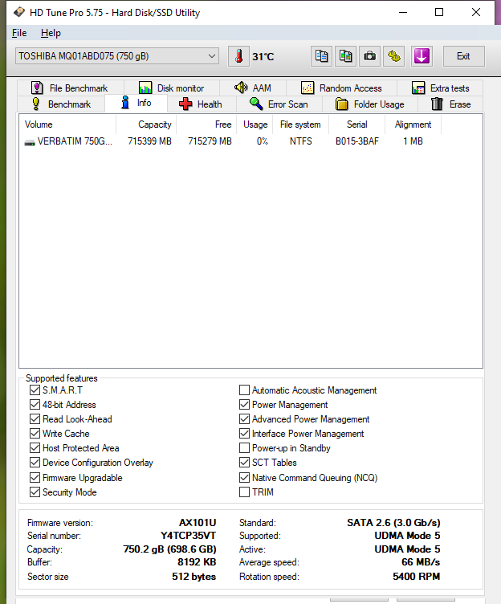Click the SATA 2.6 (3.0 Gb/s) standard value
Image resolution: width=501 pixels, height=604 pixels.
point(393,523)
